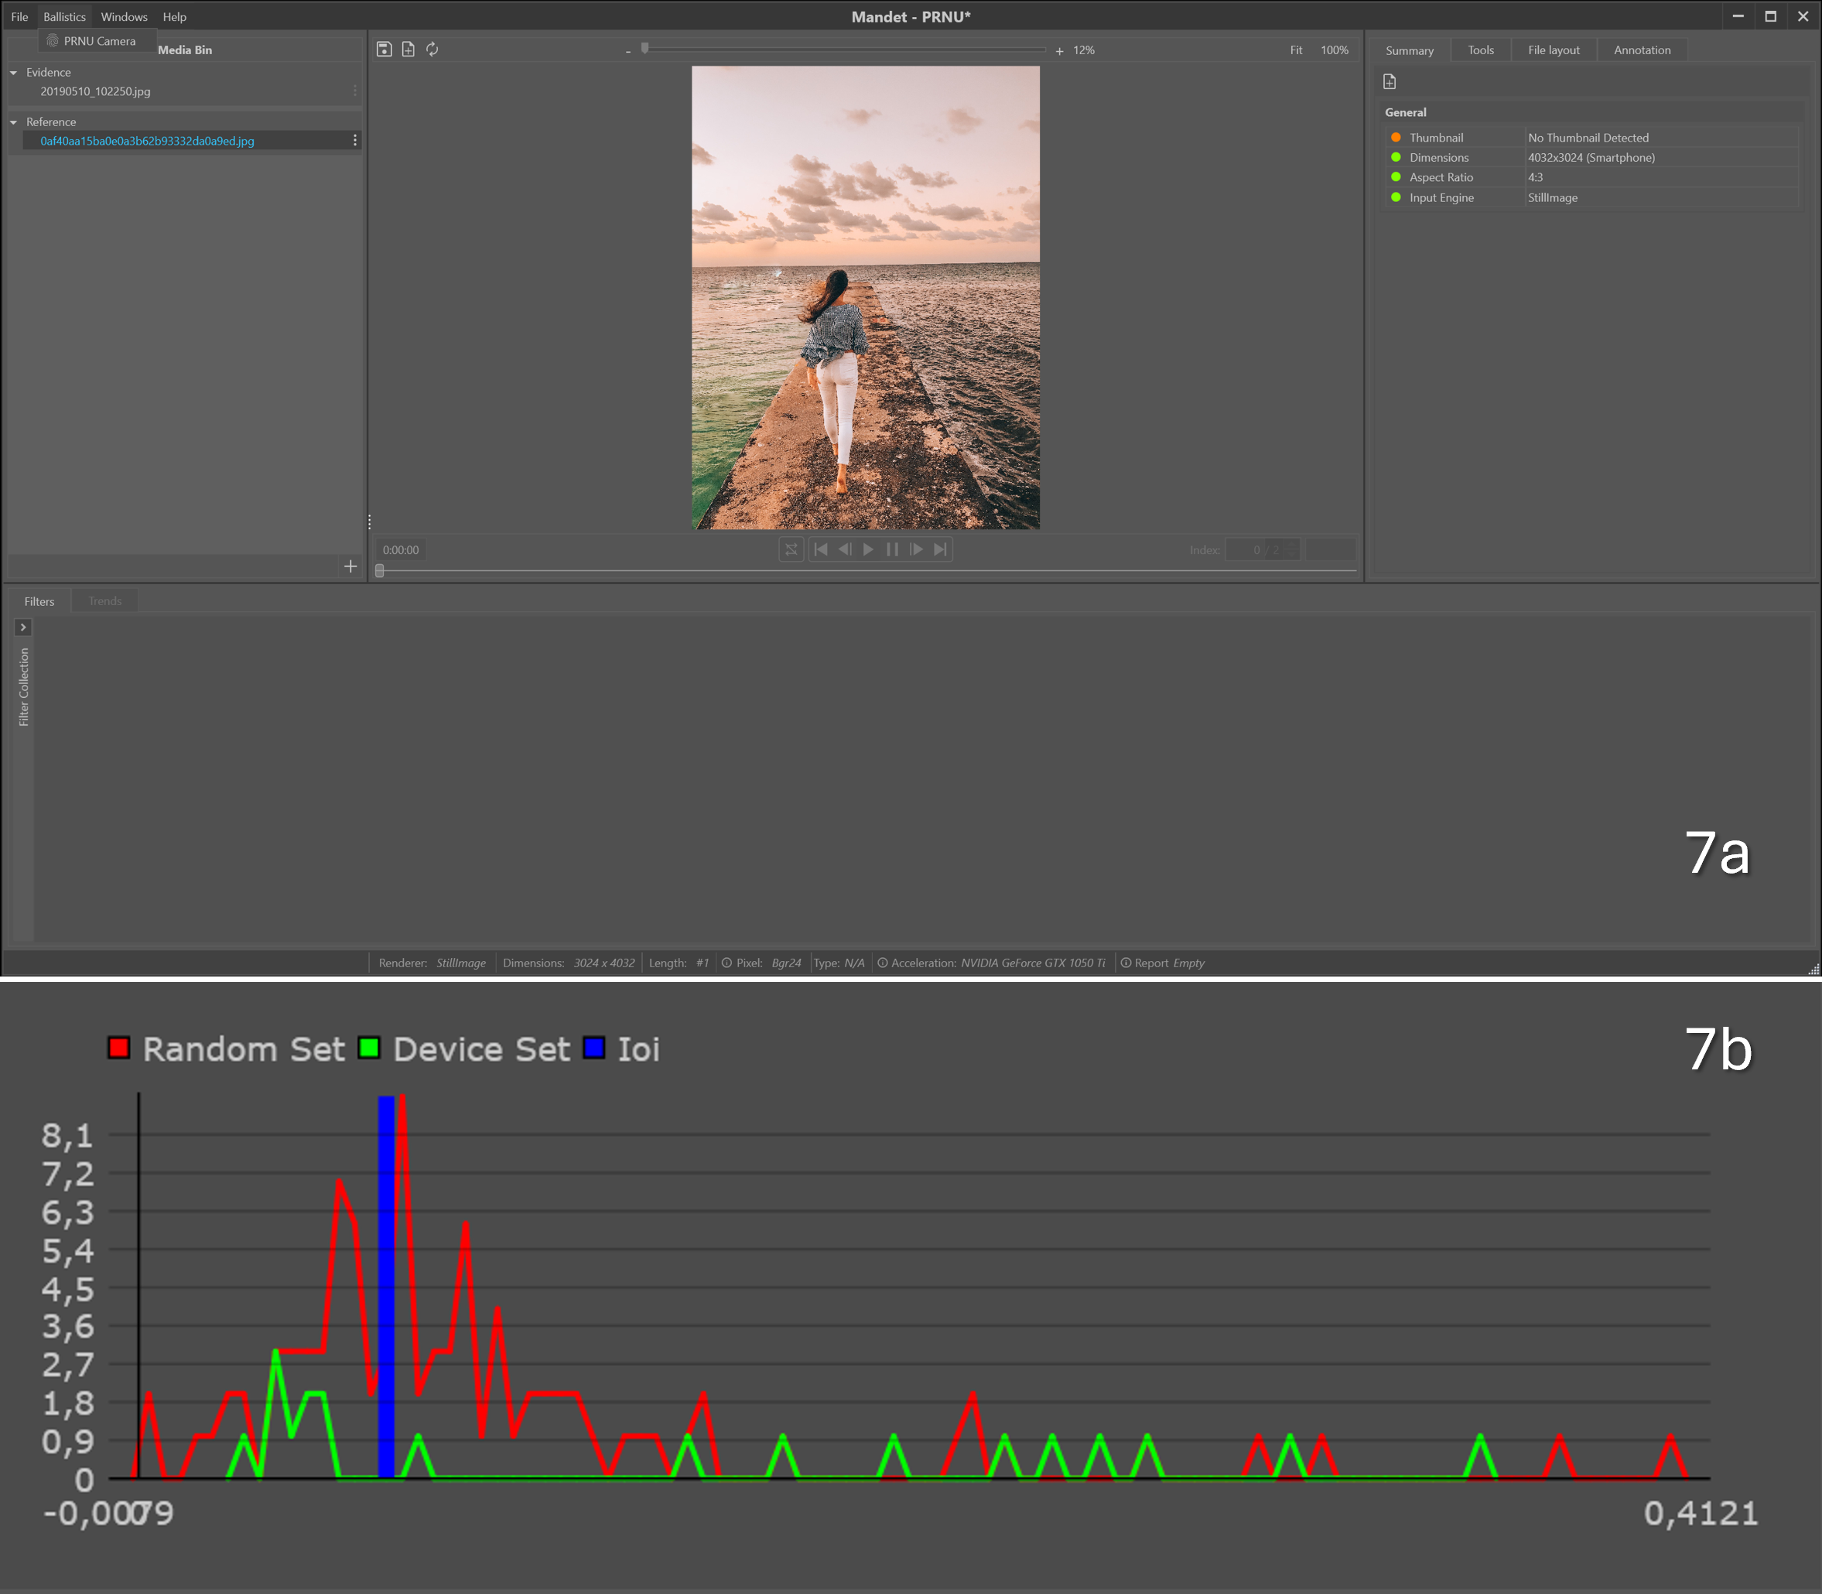
Task: Switch to the Tools tab
Action: click(1481, 51)
